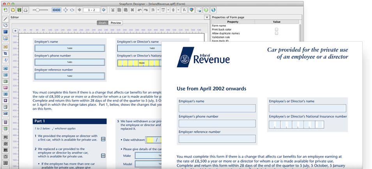The width and height of the screenshot is (372, 169).
Task: Select the Line drawing tool
Action: click(5, 19)
